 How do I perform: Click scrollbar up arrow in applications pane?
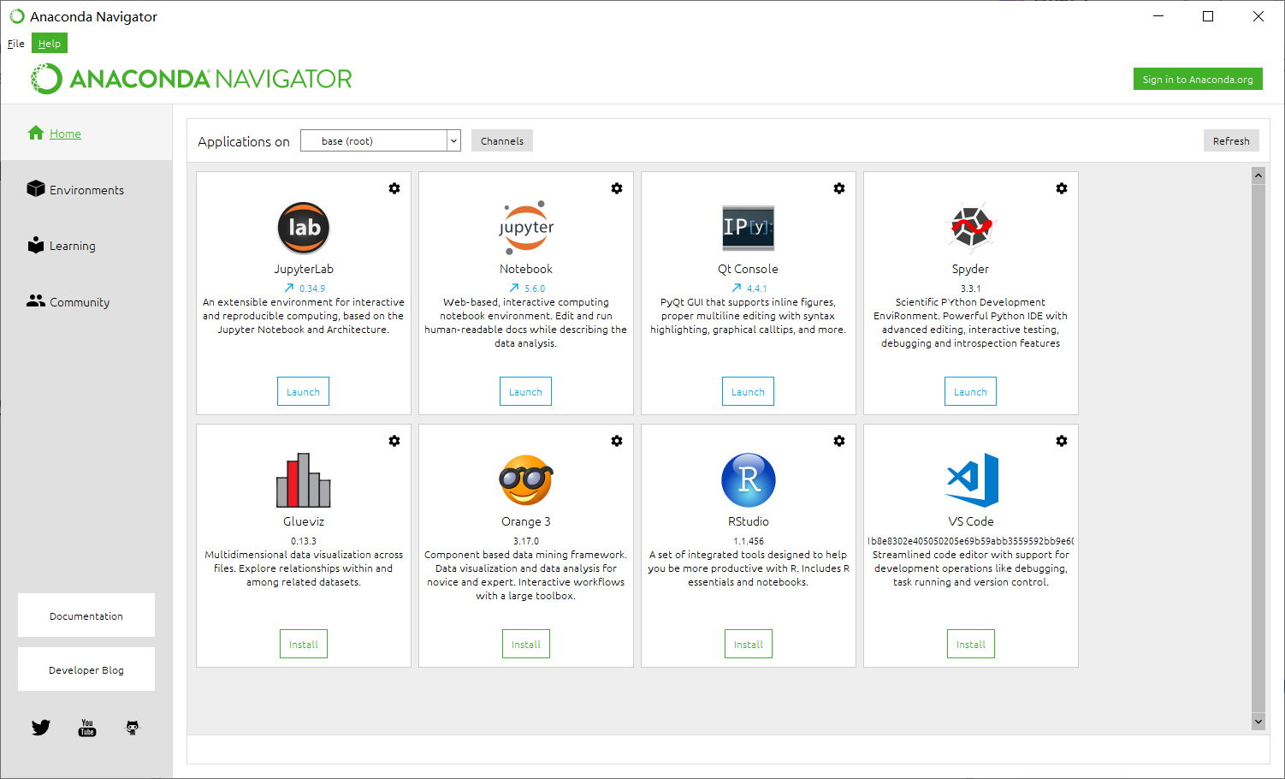click(x=1258, y=175)
